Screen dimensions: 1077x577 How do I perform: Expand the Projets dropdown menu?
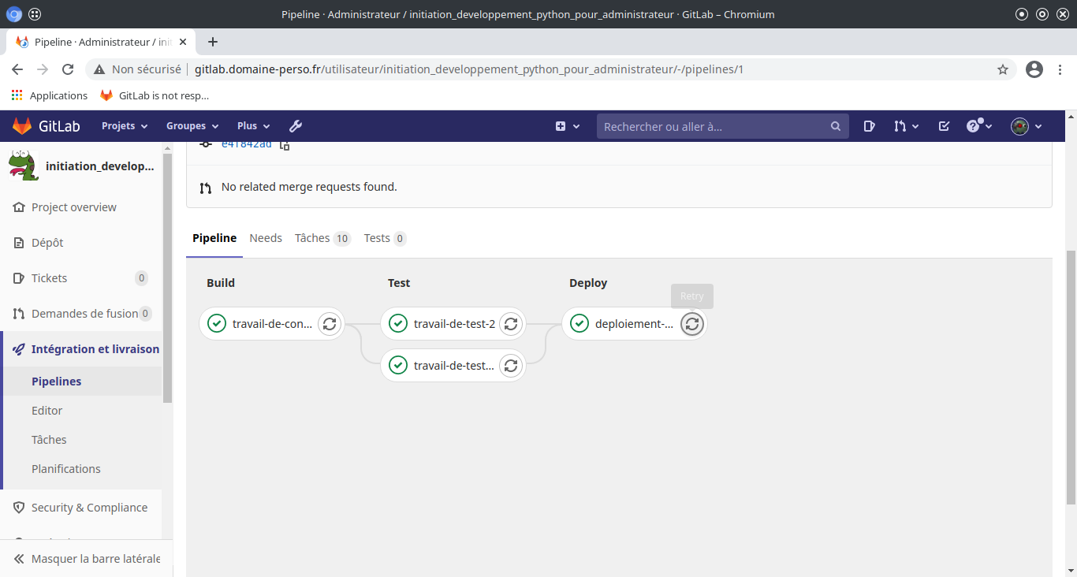point(125,126)
